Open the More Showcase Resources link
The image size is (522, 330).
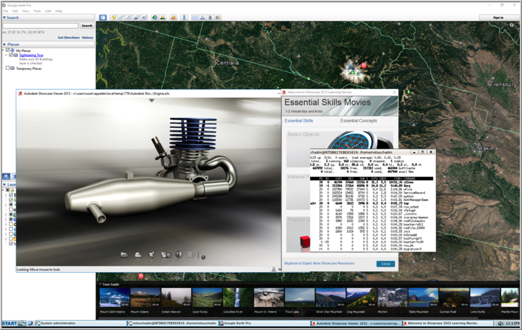pos(334,264)
